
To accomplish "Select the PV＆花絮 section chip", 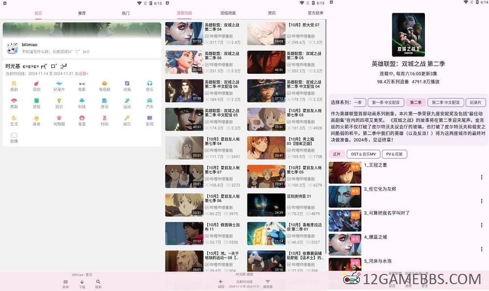I will point(394,154).
